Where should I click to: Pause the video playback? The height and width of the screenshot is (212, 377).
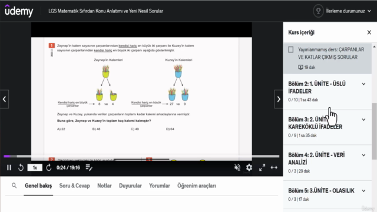[9, 167]
